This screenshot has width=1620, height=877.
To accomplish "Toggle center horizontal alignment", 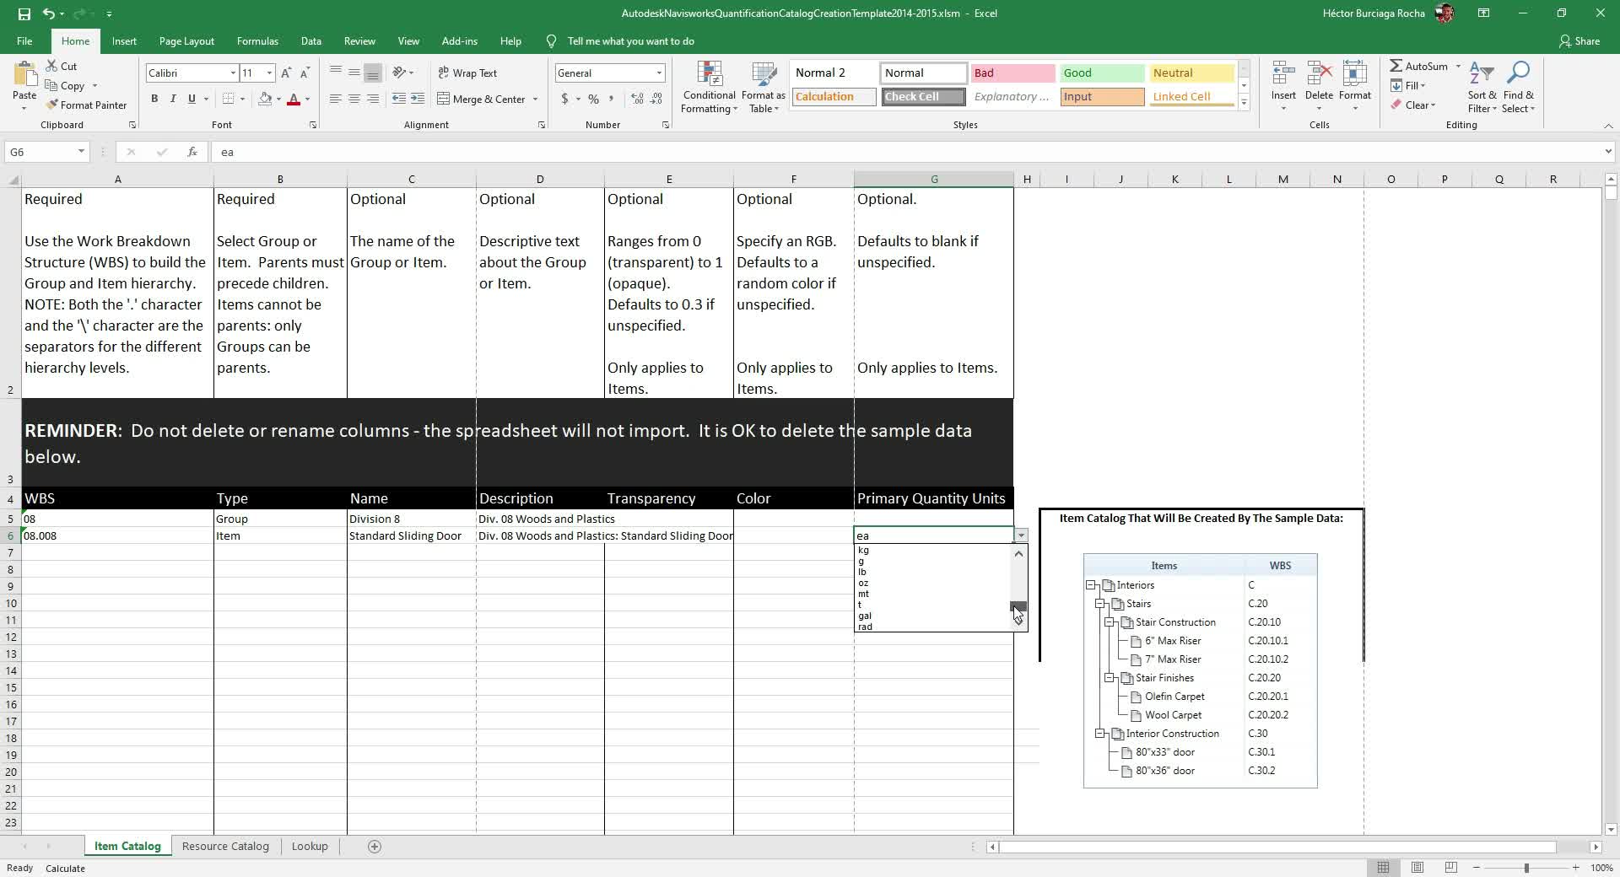I will tap(354, 99).
